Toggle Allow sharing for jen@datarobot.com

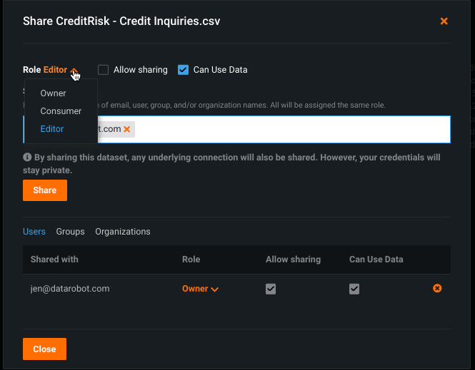coord(271,289)
